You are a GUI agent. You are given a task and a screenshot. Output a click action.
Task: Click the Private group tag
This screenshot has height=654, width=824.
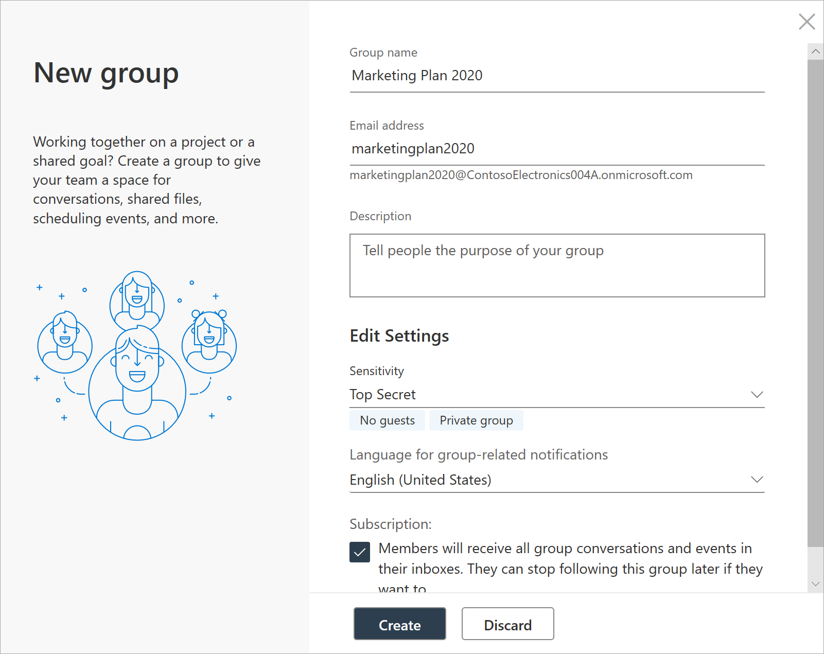click(476, 420)
